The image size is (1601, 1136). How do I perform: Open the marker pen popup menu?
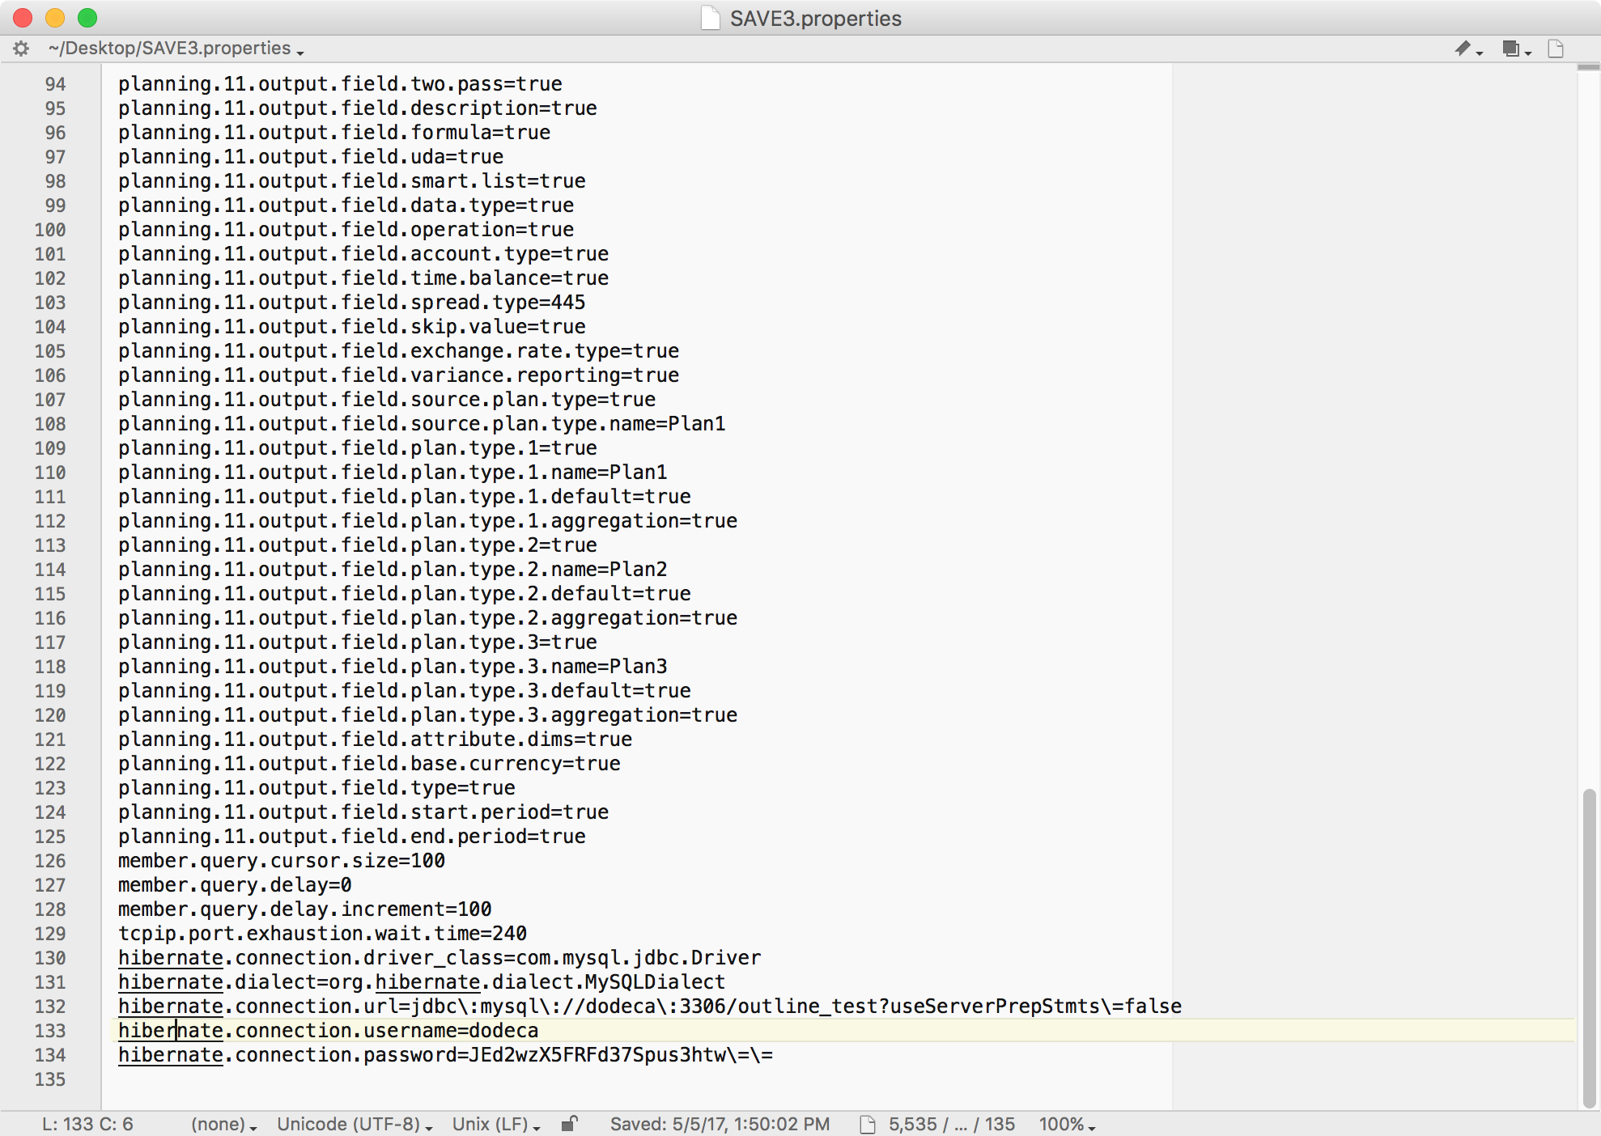(x=1467, y=49)
